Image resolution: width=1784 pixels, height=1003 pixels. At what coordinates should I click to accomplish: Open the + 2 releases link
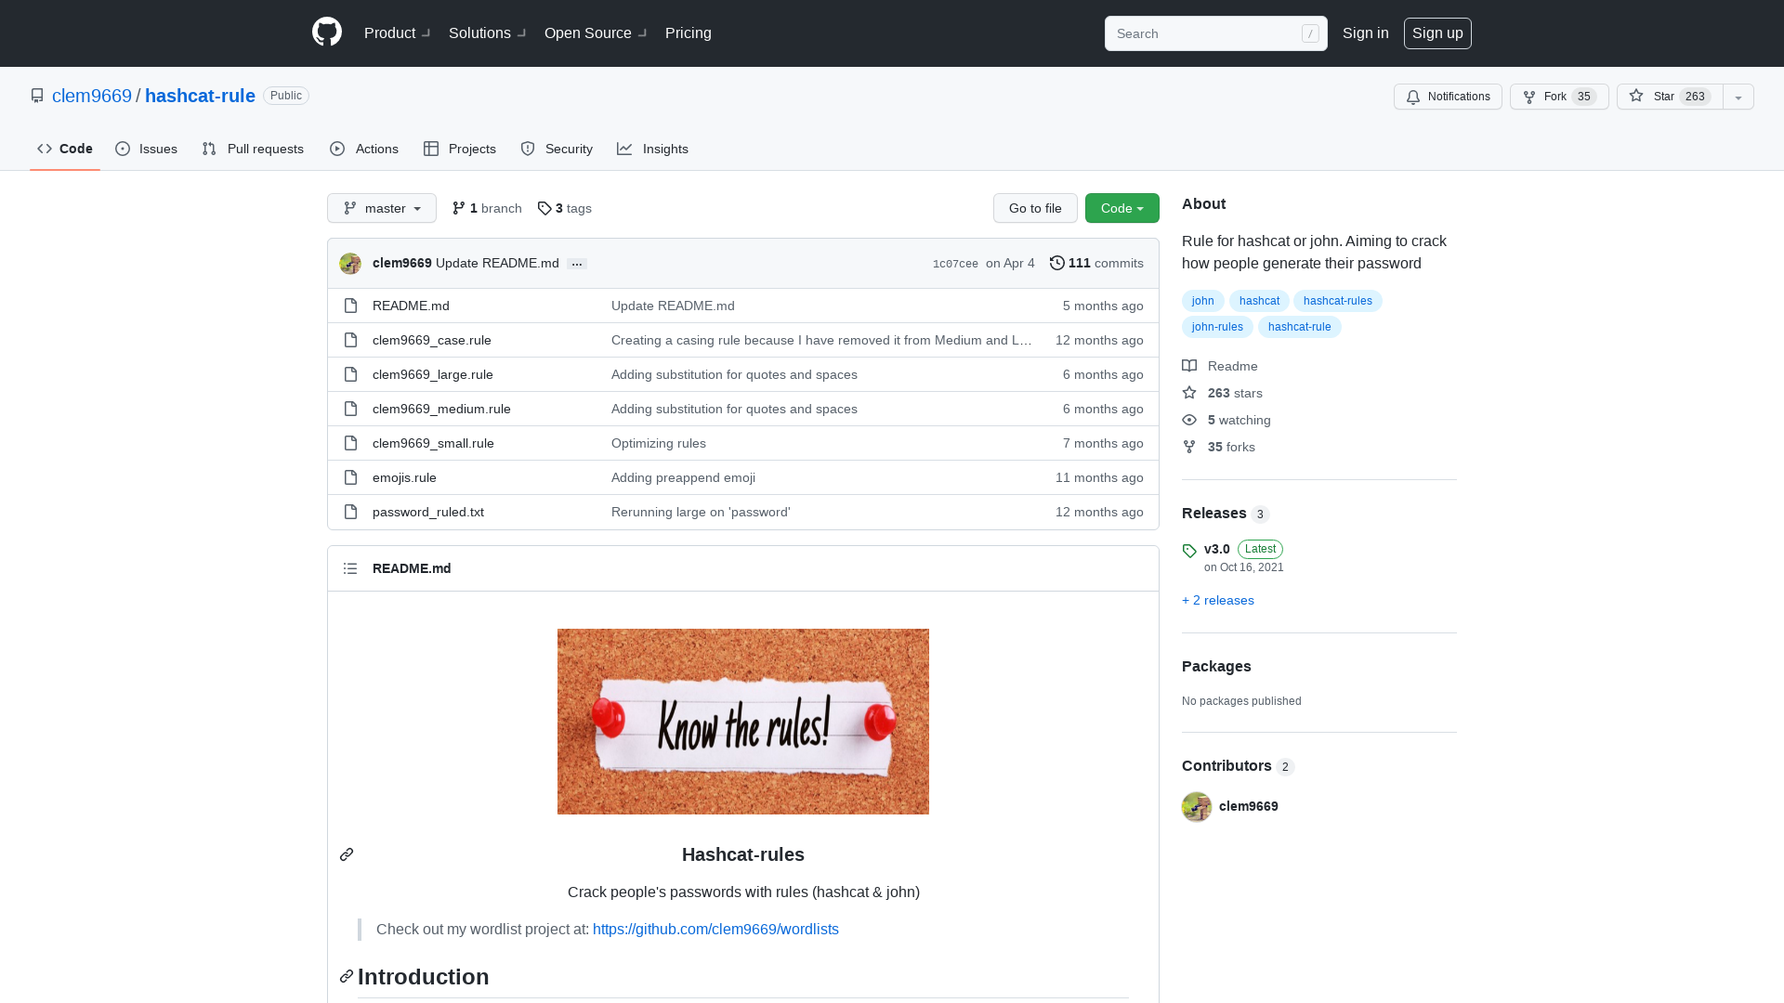(1218, 600)
